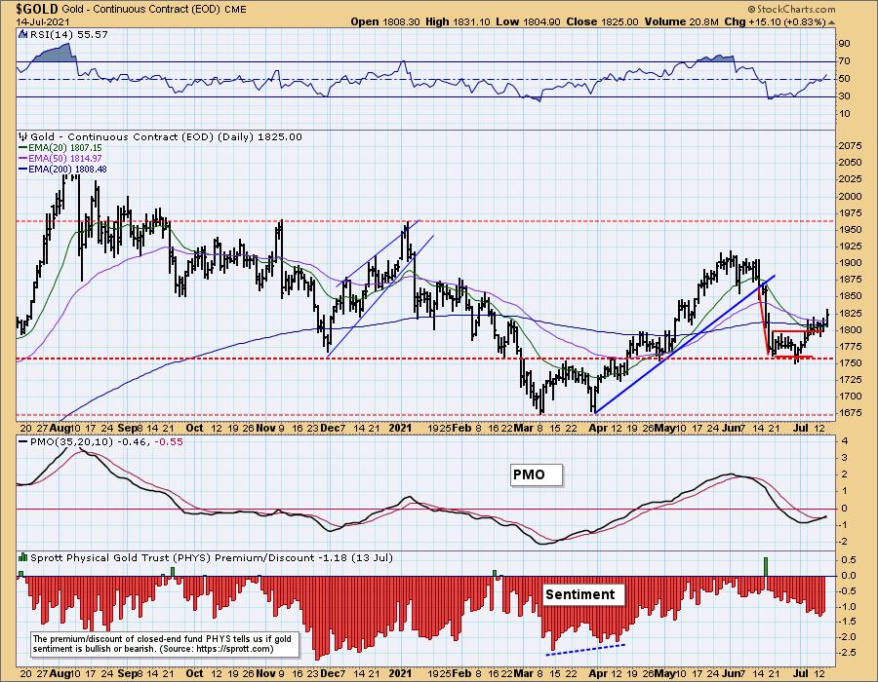The width and height of the screenshot is (878, 682).
Task: Click the $GOLD ticker symbol title
Action: [x=37, y=9]
